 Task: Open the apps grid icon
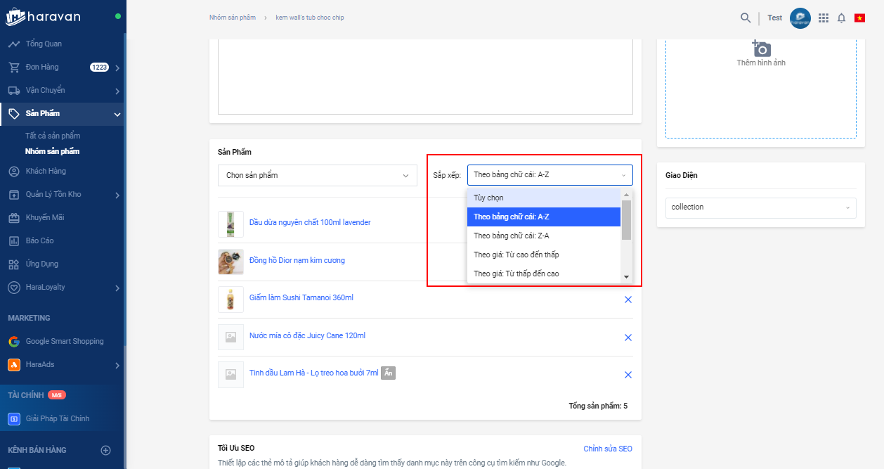click(824, 18)
